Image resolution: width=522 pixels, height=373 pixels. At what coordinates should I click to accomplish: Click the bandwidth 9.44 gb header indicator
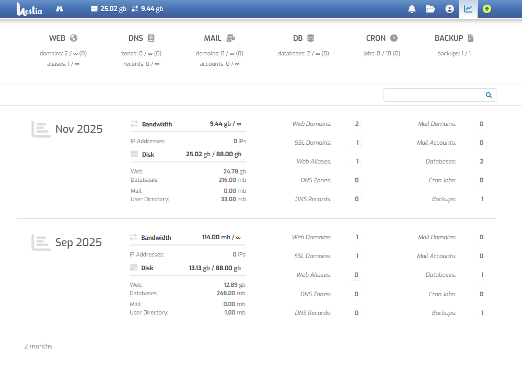coord(147,9)
